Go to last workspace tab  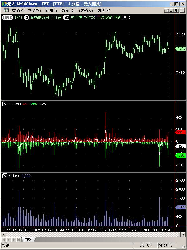pos(19,240)
